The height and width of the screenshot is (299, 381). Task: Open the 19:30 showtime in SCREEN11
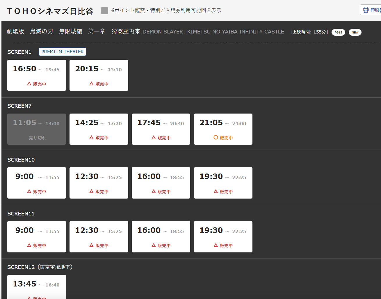click(223, 237)
